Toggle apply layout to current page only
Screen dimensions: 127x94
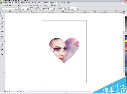(40, 9)
